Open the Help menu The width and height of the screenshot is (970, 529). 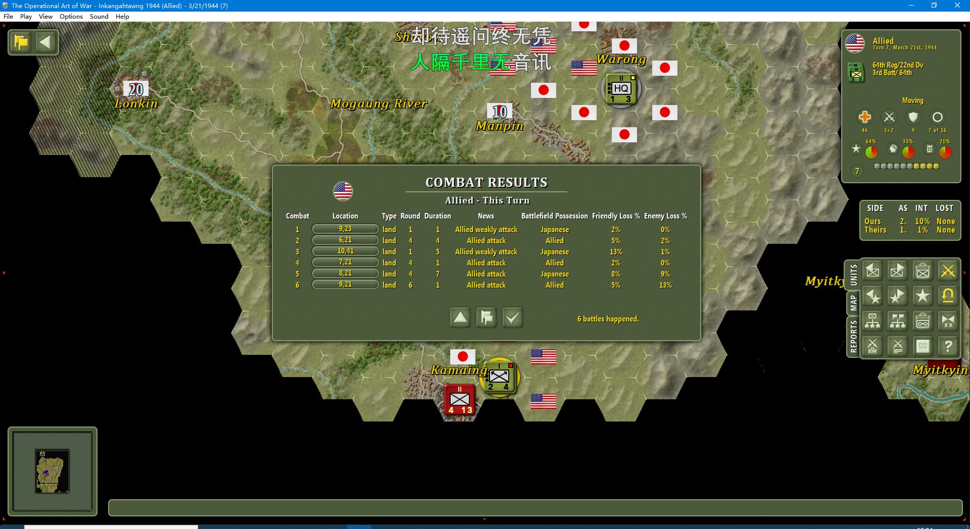(122, 16)
